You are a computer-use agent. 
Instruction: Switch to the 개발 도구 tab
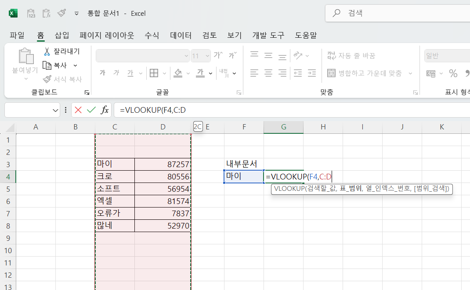268,35
